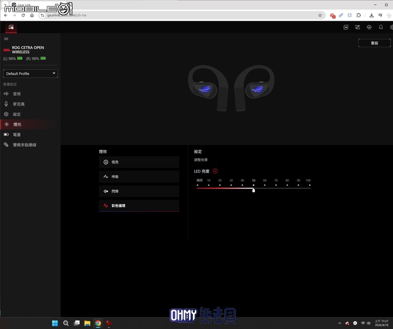Open the tab search dropdown arrow

(x=5, y=5)
